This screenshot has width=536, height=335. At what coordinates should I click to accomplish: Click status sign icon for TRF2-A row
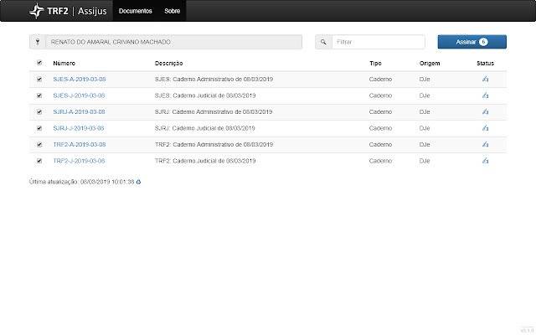(485, 144)
